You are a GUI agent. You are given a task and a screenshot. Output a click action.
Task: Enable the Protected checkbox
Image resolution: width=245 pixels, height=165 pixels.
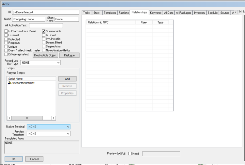click(6, 39)
